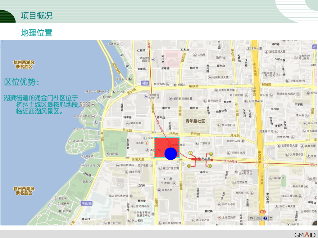Image resolution: width=318 pixels, height=238 pixels.
Task: Click the 西湖大道 road label
Action: click(138, 160)
